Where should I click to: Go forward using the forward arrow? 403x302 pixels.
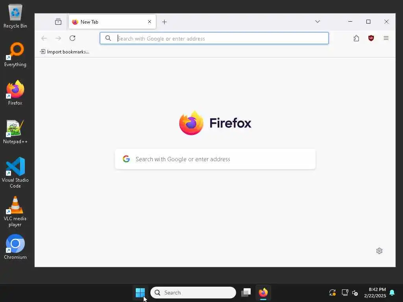tap(58, 38)
